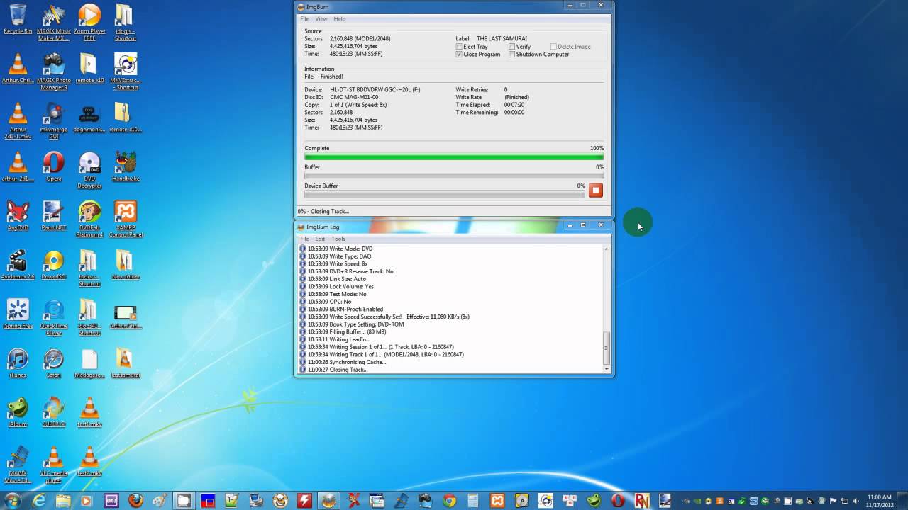The image size is (908, 510).
Task: Select Paint.NET desktop icon
Action: [x=53, y=215]
